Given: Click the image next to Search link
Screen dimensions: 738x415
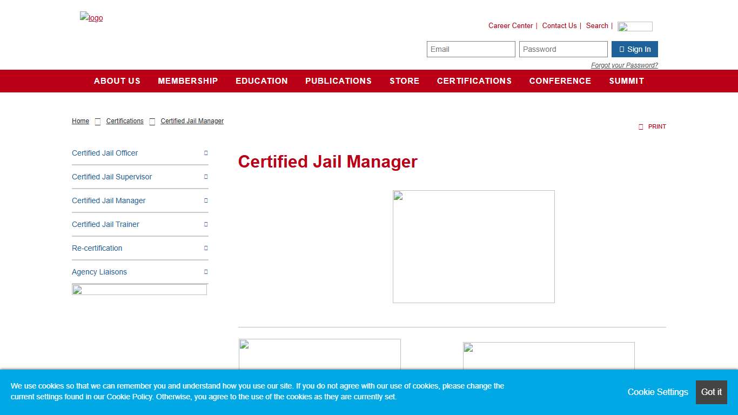Looking at the screenshot, I should [635, 26].
